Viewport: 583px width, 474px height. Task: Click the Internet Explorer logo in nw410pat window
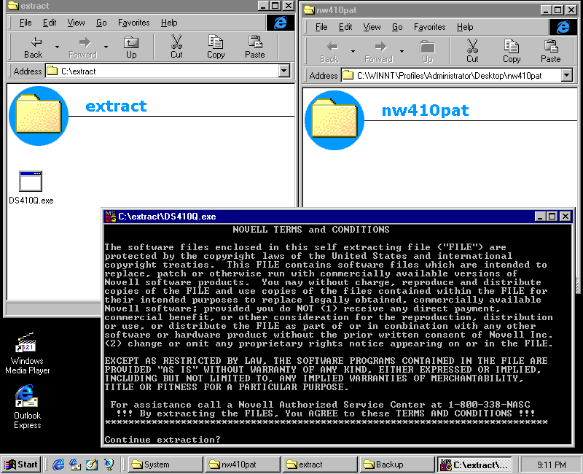click(x=563, y=27)
